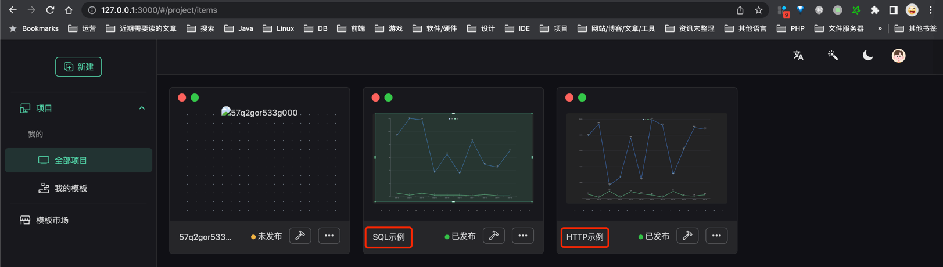The width and height of the screenshot is (943, 267).
Task: Open the user avatar menu
Action: 898,56
